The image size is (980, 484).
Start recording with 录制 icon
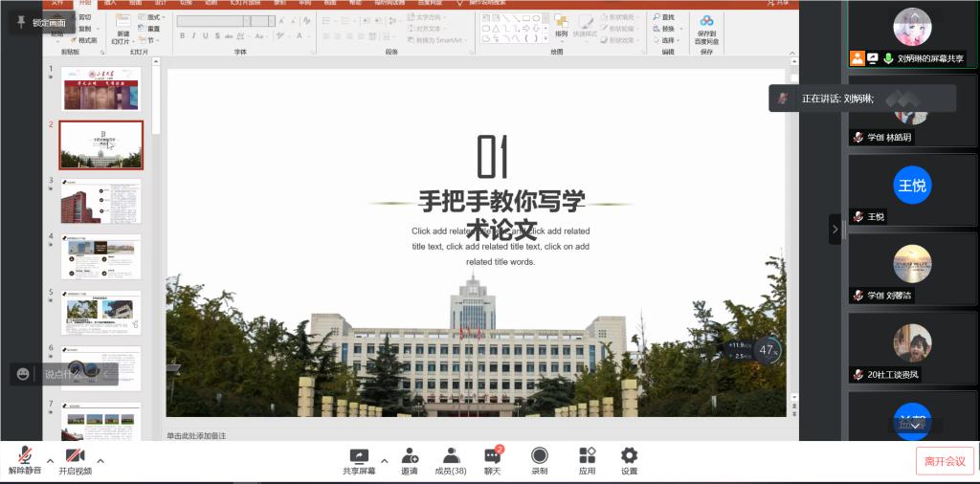click(x=540, y=459)
